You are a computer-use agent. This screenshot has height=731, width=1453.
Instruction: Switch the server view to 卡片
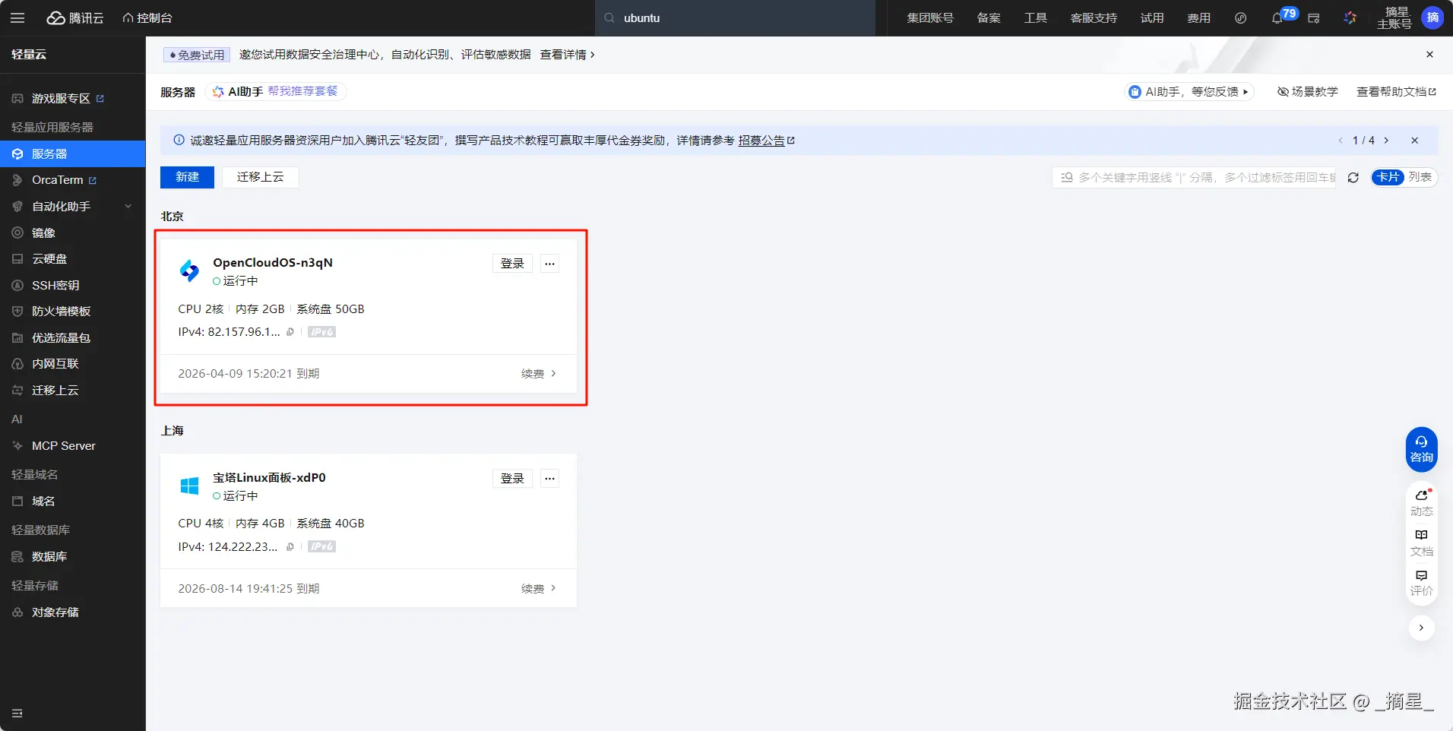coord(1388,177)
